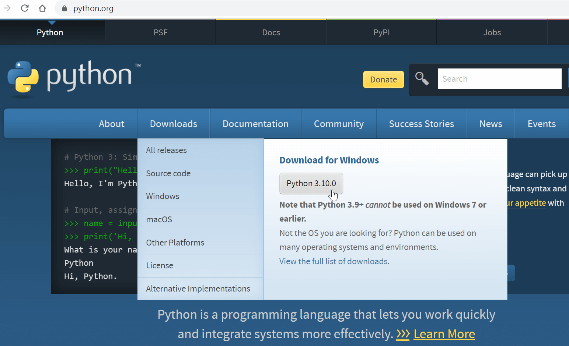Click the 'Python is a programming language' tagline

click(x=327, y=324)
